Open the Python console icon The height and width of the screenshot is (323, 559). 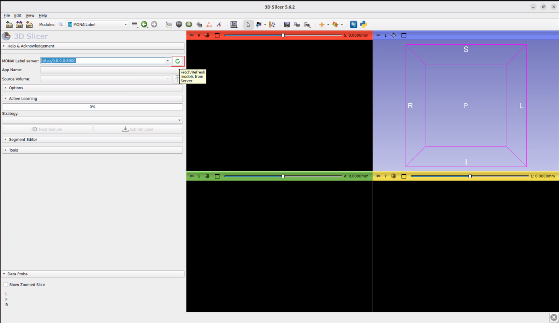tap(363, 24)
